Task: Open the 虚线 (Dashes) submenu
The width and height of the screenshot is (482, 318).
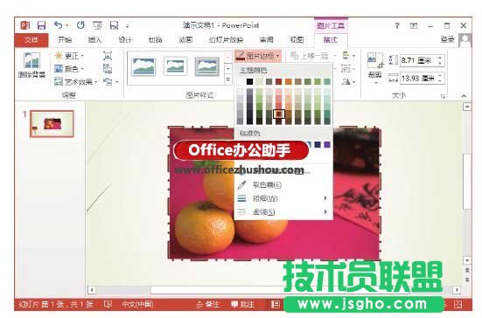Action: coord(283,211)
